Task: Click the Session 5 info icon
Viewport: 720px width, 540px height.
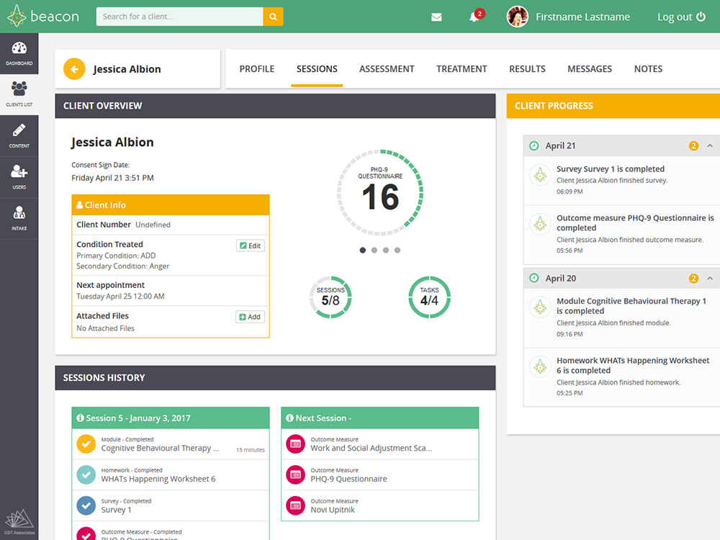Action: pos(81,418)
